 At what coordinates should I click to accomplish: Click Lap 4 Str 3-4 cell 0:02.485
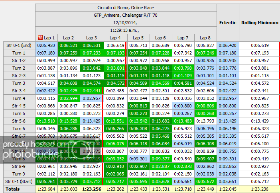(x=115, y=91)
